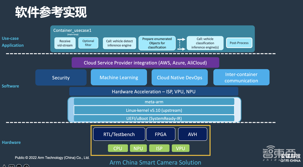Click the green CPU chip block
The image size is (303, 167).
pyautogui.click(x=118, y=148)
